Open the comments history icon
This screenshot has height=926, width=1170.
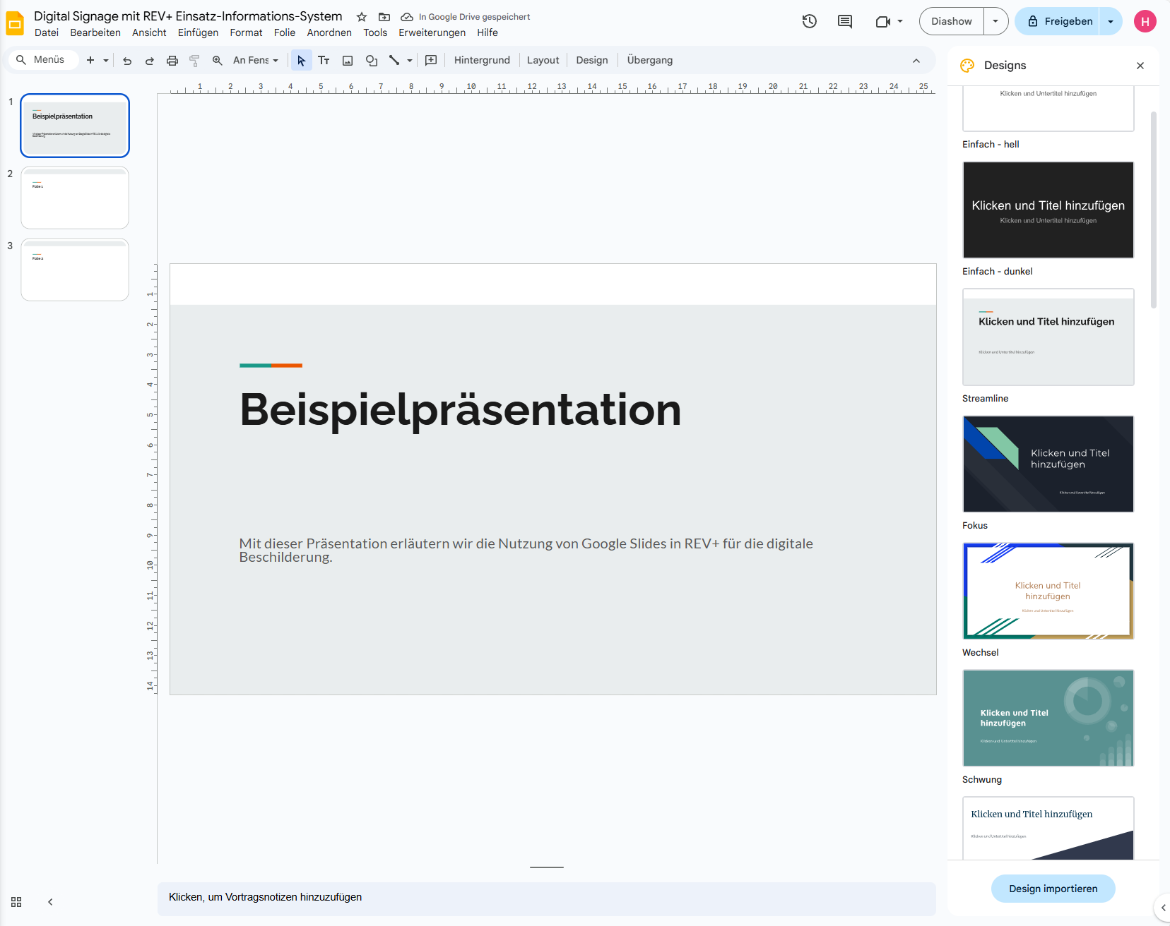[x=844, y=21]
